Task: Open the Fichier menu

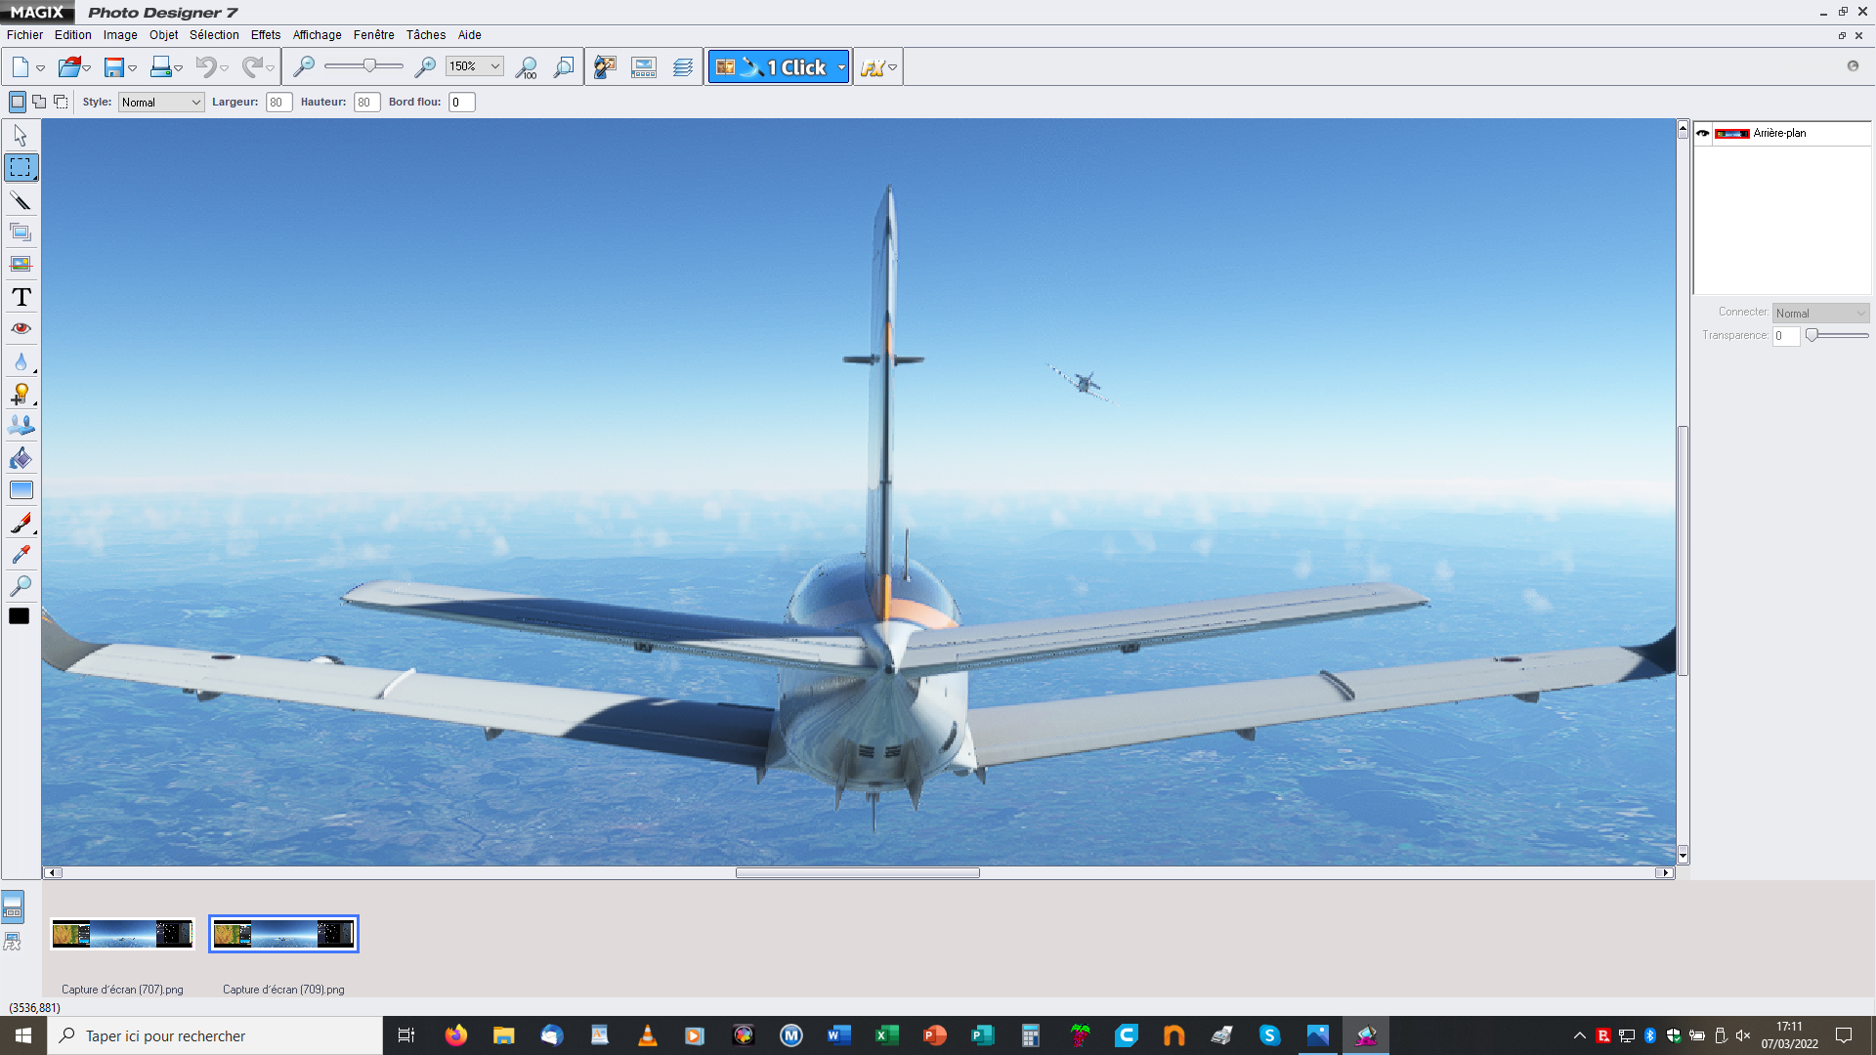Action: pyautogui.click(x=24, y=35)
